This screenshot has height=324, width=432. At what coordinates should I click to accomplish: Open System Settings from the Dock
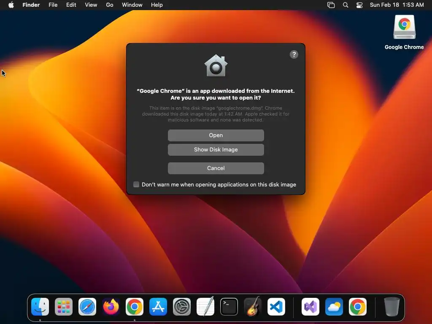point(182,307)
